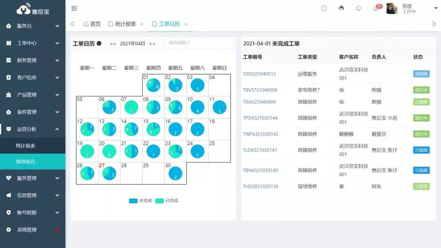This screenshot has height=248, width=441.
Task: Click the cloud download icon
Action: click(359, 8)
